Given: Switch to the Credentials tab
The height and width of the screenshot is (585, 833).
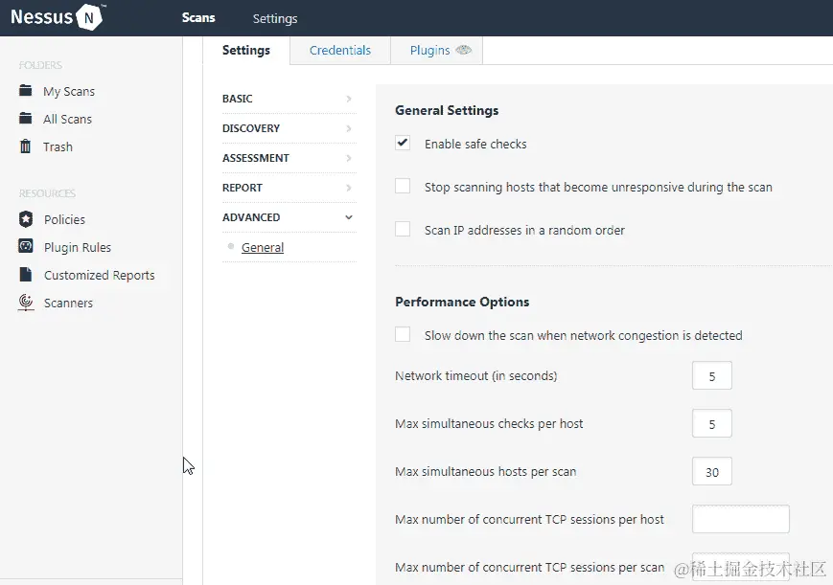Looking at the screenshot, I should click(340, 51).
